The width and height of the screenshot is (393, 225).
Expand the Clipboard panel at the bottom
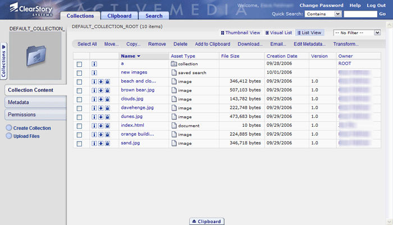point(206,221)
